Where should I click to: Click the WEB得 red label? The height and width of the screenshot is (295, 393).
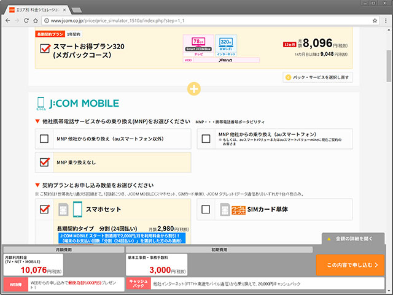15,285
